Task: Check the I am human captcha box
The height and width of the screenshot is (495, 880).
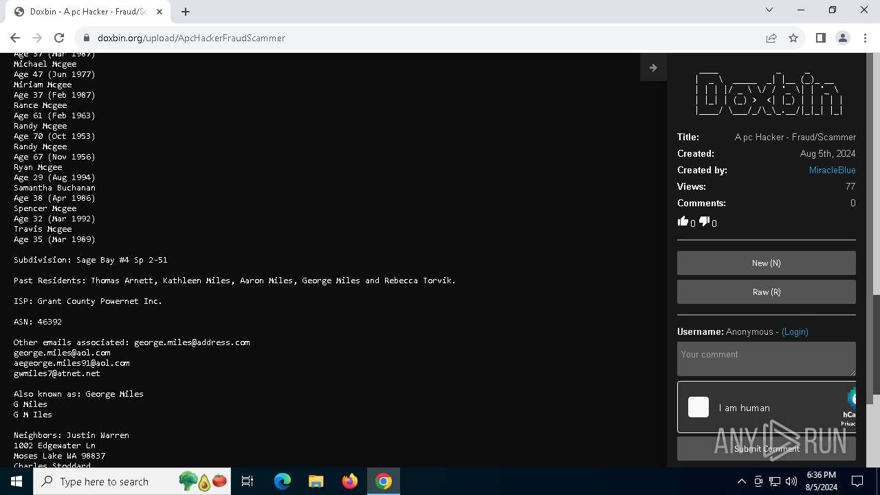Action: [698, 407]
